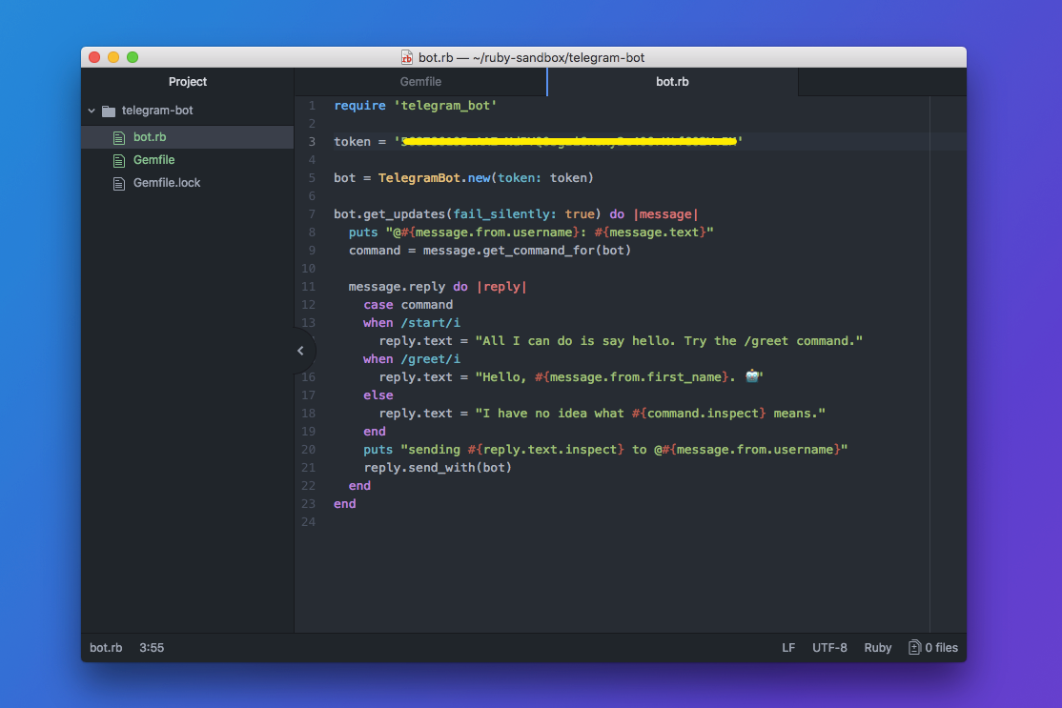Click the Ruby file icon in title bar
This screenshot has width=1062, height=708.
coord(407,57)
